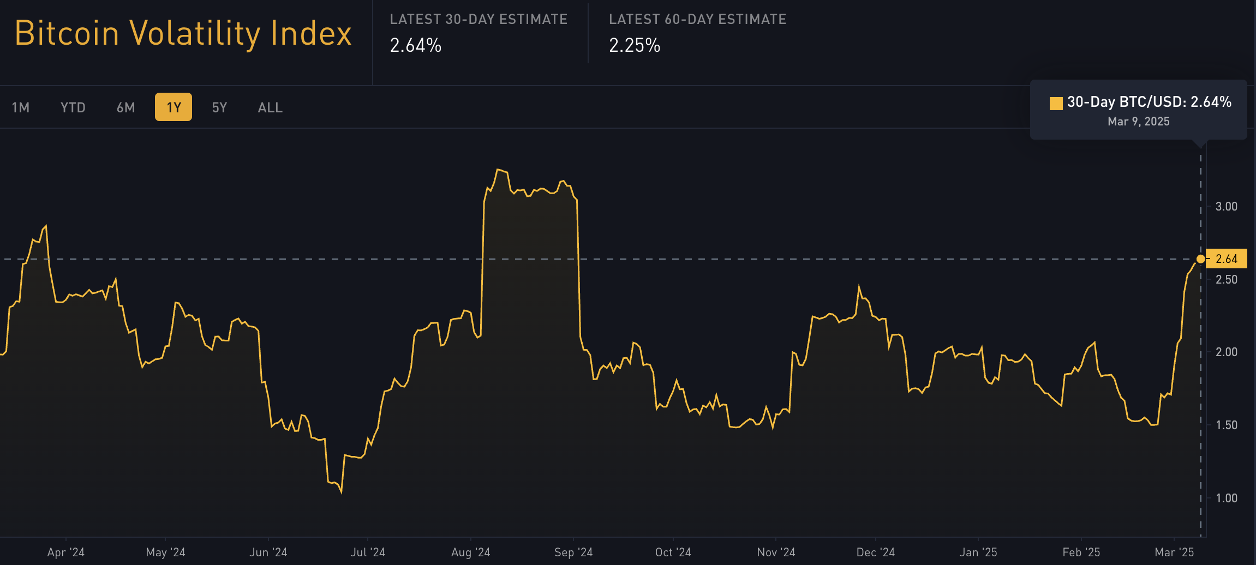The width and height of the screenshot is (1256, 565).
Task: Click the Jun '24 x-axis label
Action: (268, 552)
